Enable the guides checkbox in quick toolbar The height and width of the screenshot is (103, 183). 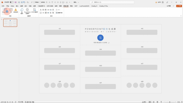tap(40, 2)
